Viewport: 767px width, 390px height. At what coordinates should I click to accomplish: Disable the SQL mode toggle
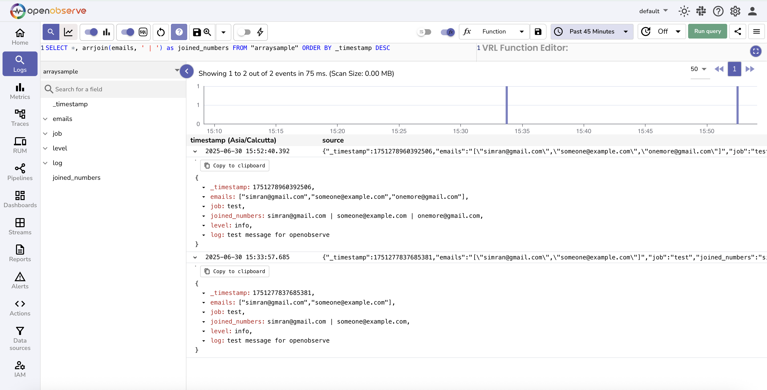tap(128, 32)
